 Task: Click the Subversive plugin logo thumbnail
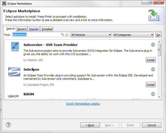(15, 47)
